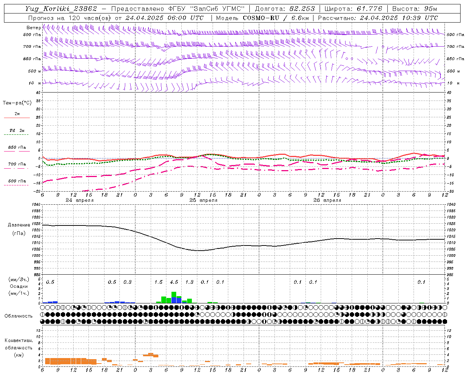Screen dimensions: 466x373
Task: Click the '(гПа)' unit label under Давление
Action: pos(19,233)
